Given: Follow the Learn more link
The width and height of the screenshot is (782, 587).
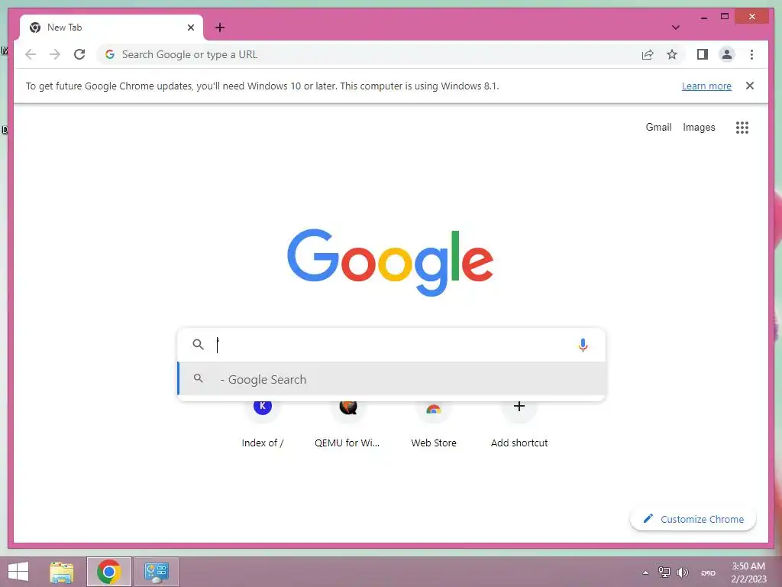Looking at the screenshot, I should tap(706, 86).
